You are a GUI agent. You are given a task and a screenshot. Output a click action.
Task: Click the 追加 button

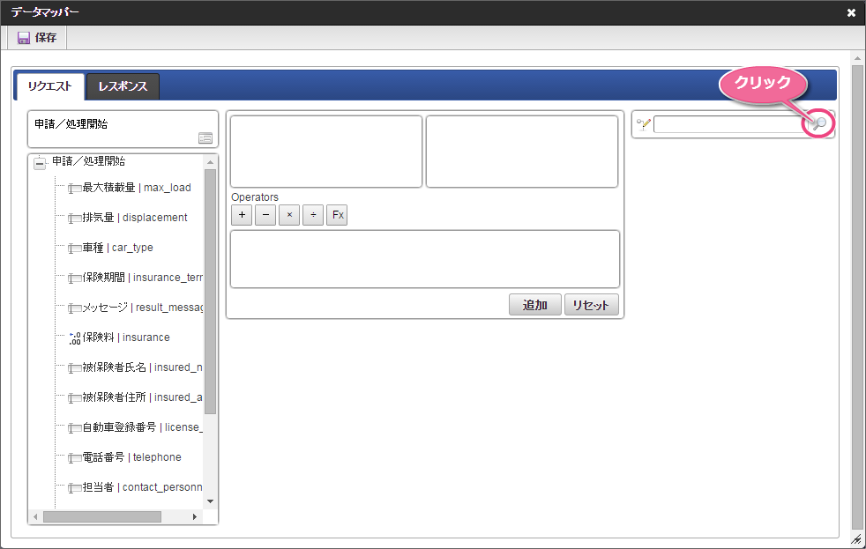point(534,305)
